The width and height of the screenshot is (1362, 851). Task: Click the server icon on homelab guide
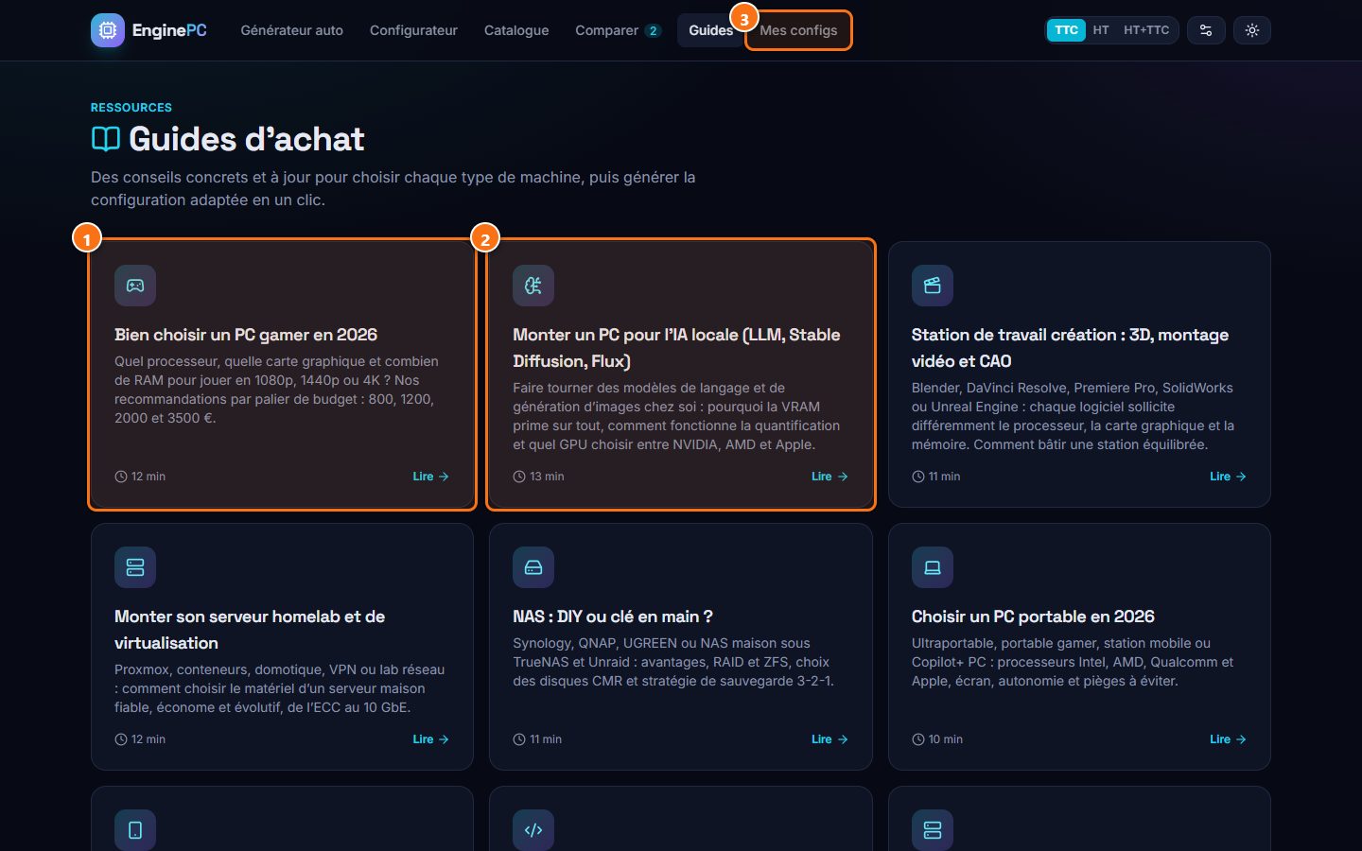coord(135,567)
